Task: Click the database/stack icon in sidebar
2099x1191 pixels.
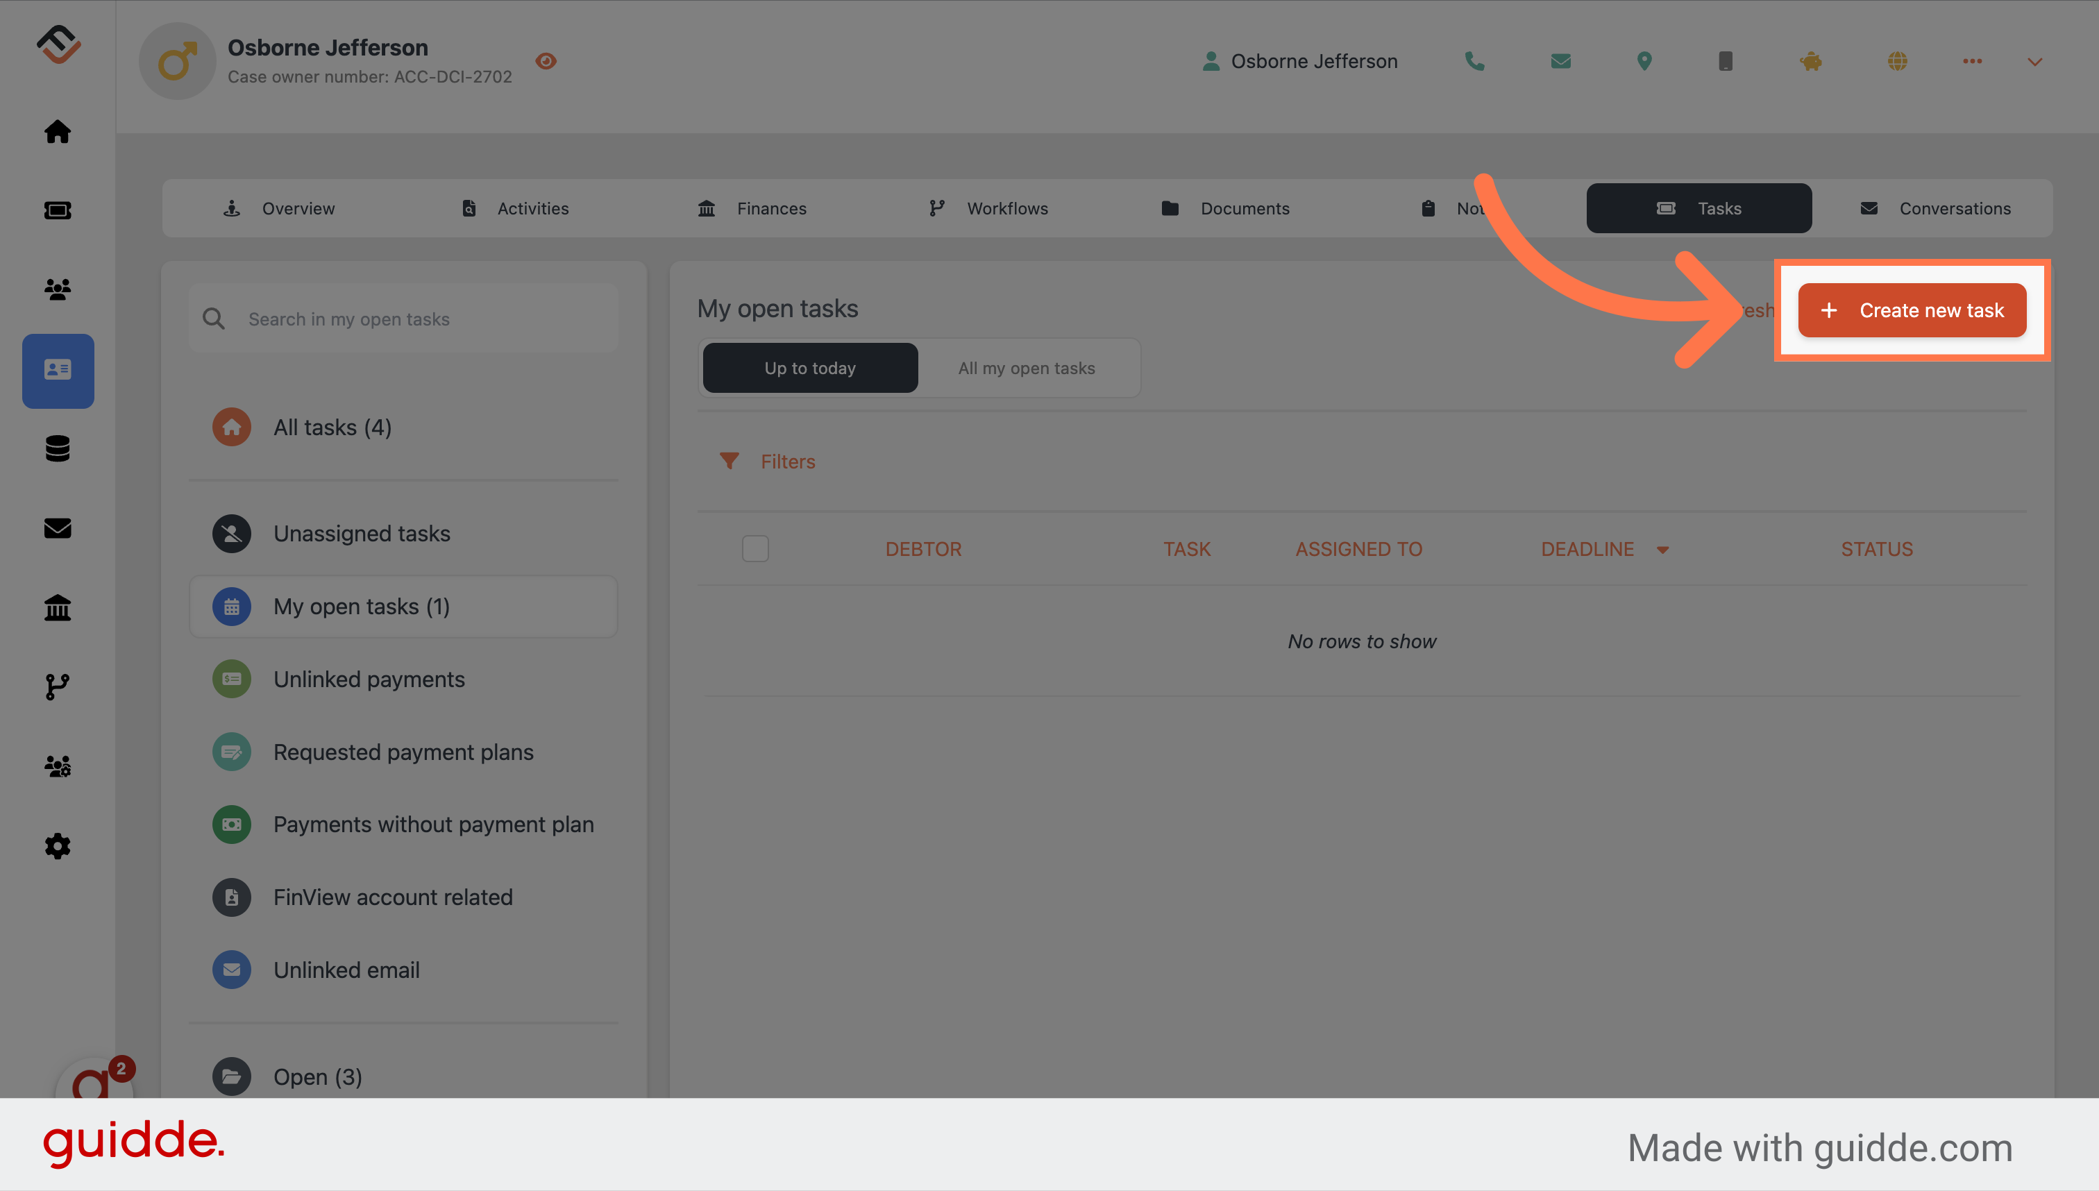Action: [x=58, y=448]
